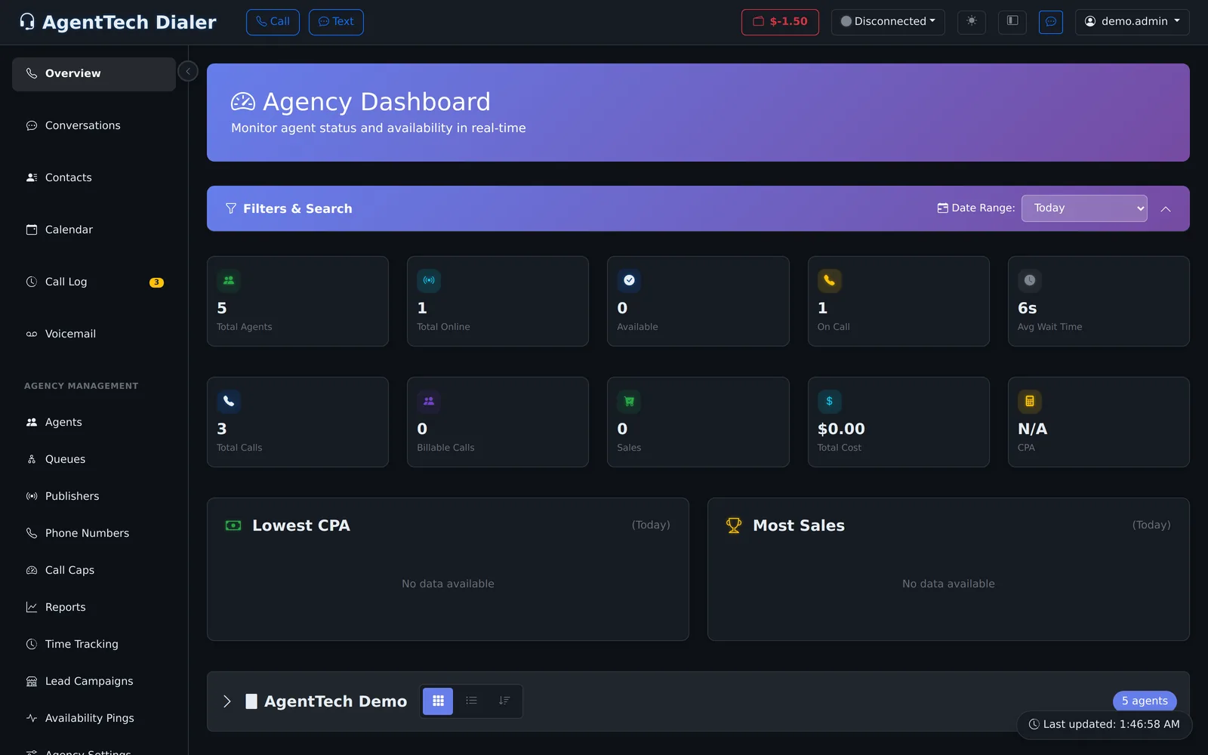This screenshot has width=1208, height=755.
Task: Open Conversations in the sidebar
Action: coord(94,125)
